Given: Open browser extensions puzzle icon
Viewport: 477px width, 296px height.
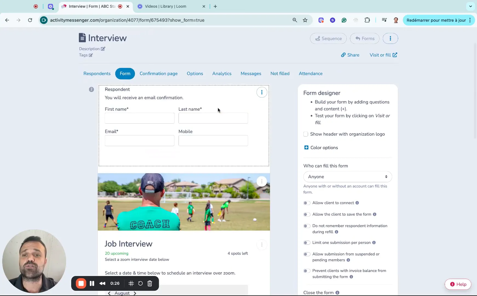Looking at the screenshot, I should 367,20.
